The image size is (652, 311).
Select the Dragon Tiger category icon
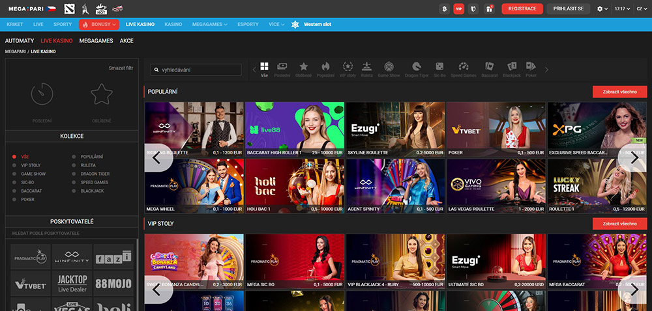point(416,66)
